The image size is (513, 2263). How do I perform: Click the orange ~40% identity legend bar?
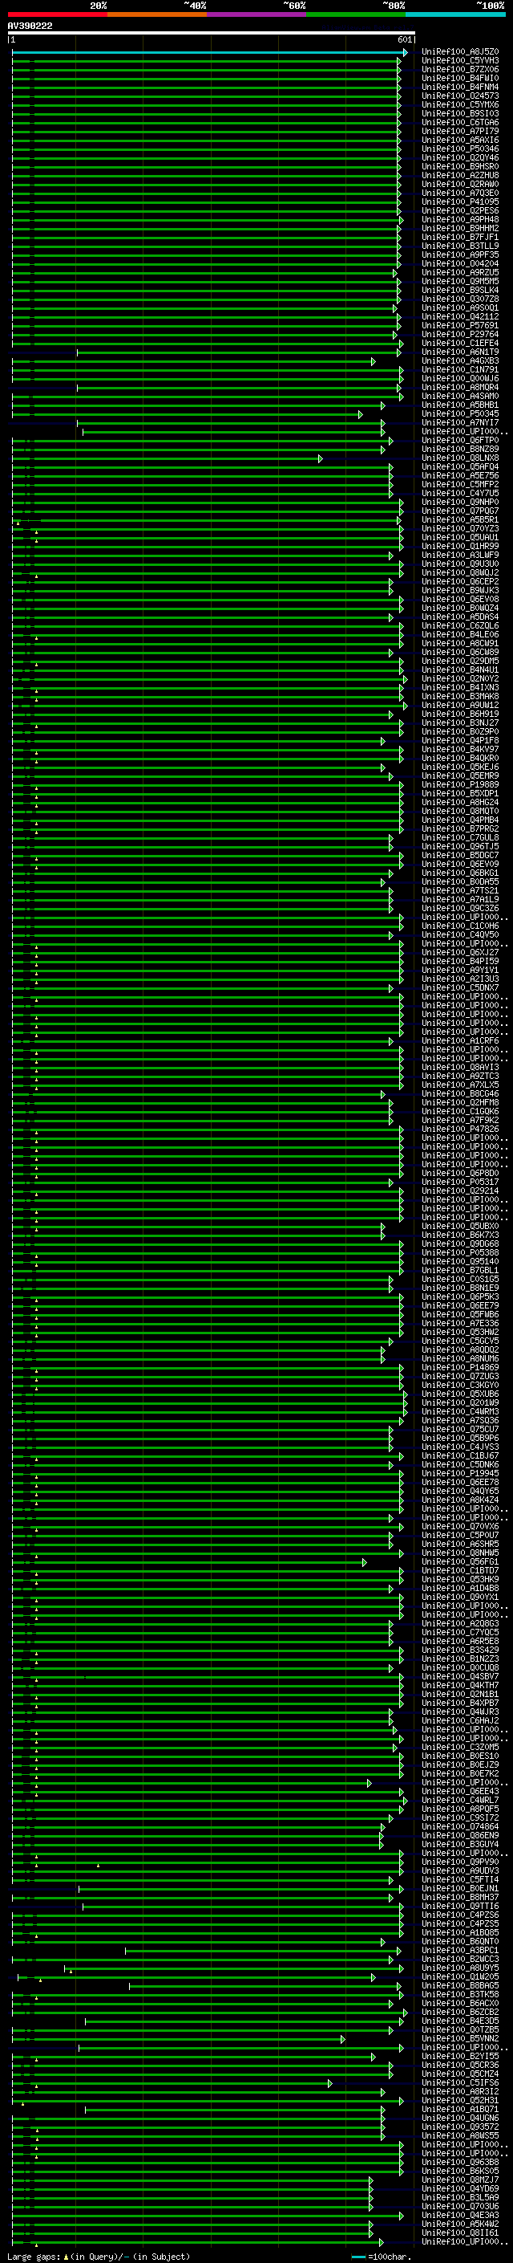(x=157, y=14)
